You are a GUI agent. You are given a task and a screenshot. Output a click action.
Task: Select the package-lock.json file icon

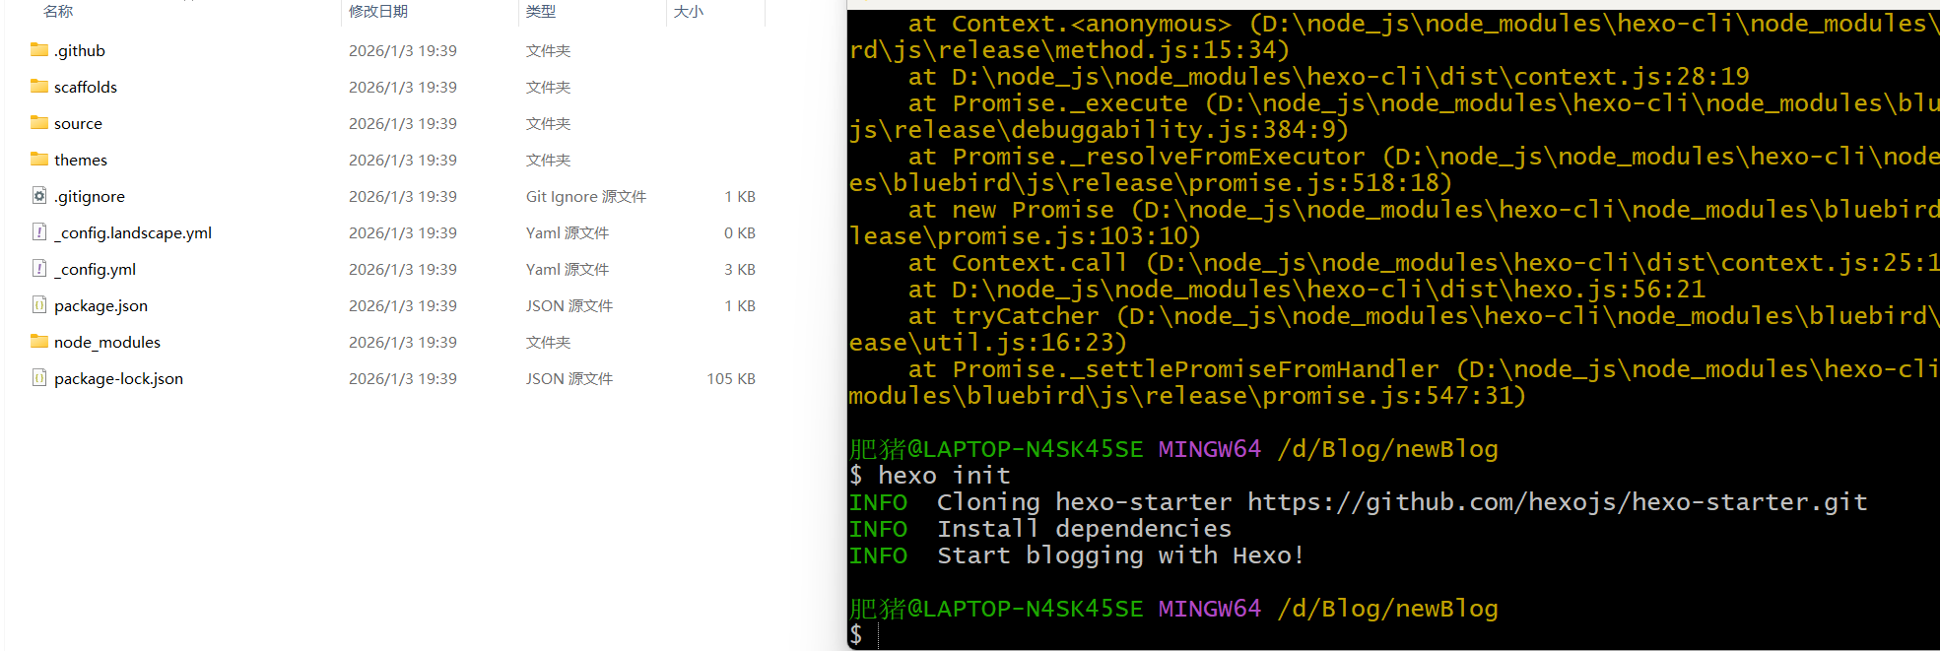(39, 378)
